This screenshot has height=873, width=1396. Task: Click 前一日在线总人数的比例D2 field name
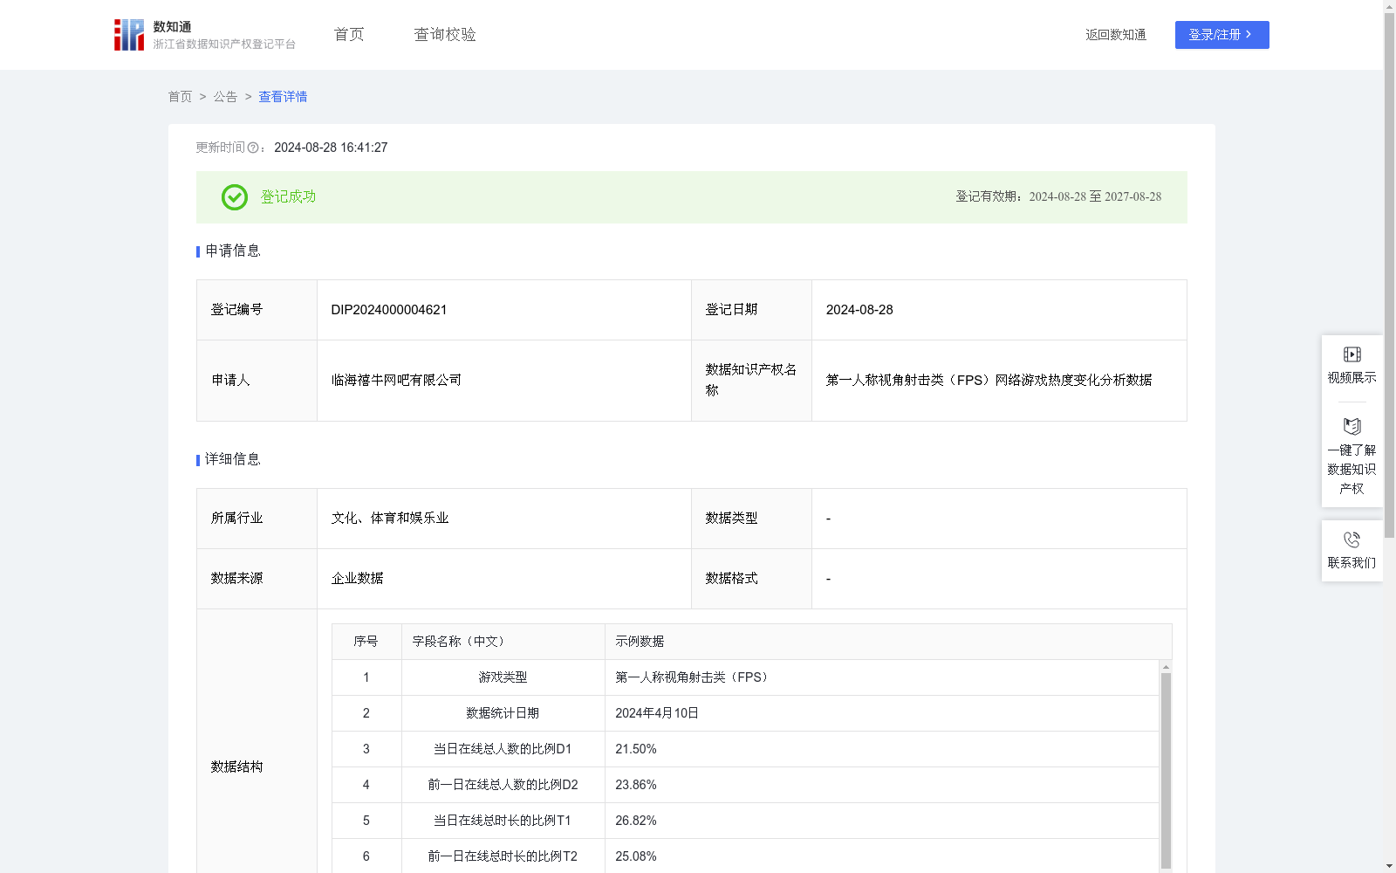(x=503, y=785)
